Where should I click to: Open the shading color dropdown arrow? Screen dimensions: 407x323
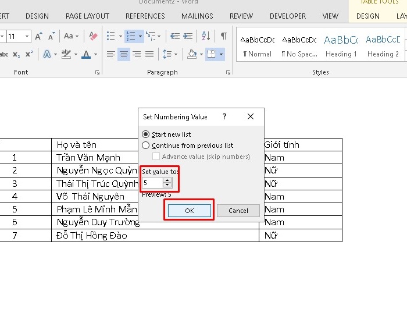point(201,54)
